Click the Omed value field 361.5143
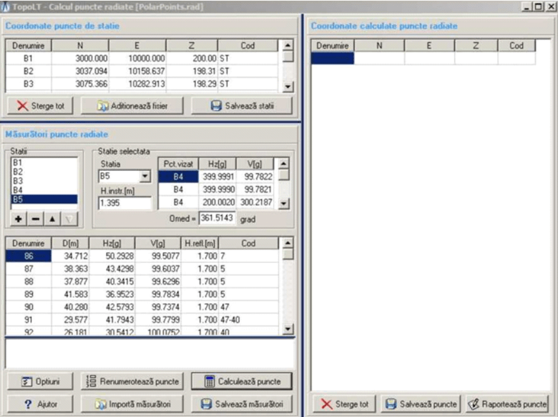Screen dimensions: 558x417 [217, 218]
